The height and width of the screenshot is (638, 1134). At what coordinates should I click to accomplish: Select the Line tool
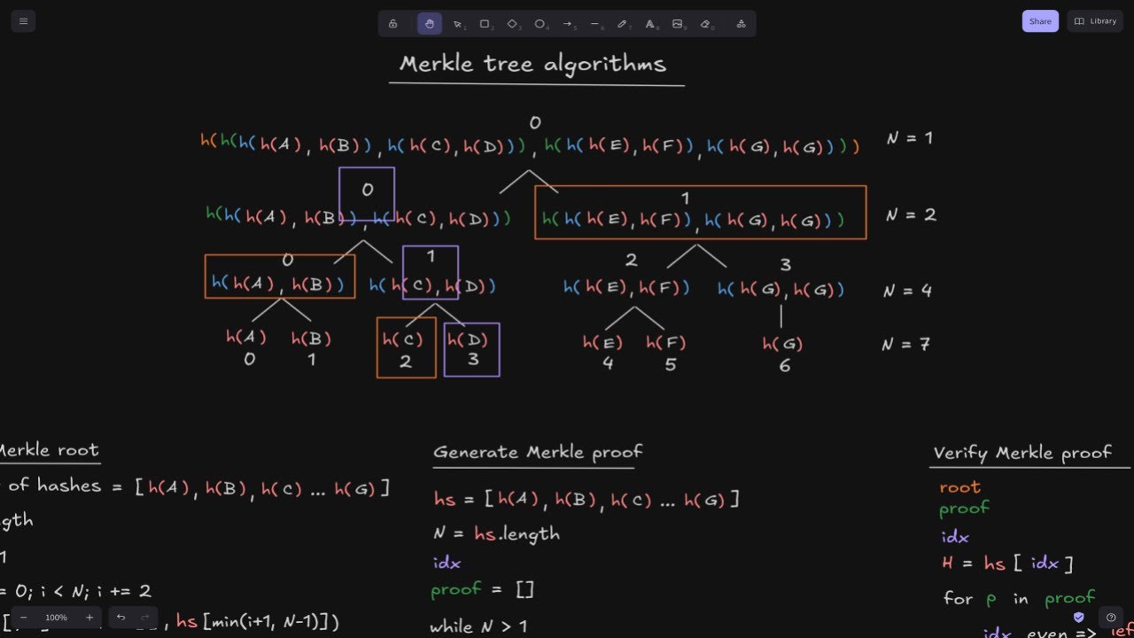click(x=594, y=24)
